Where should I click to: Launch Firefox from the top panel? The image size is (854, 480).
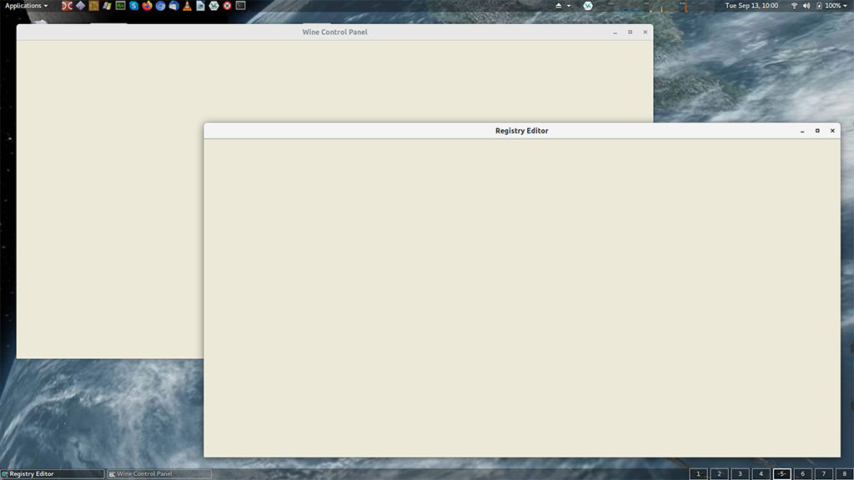pyautogui.click(x=147, y=6)
